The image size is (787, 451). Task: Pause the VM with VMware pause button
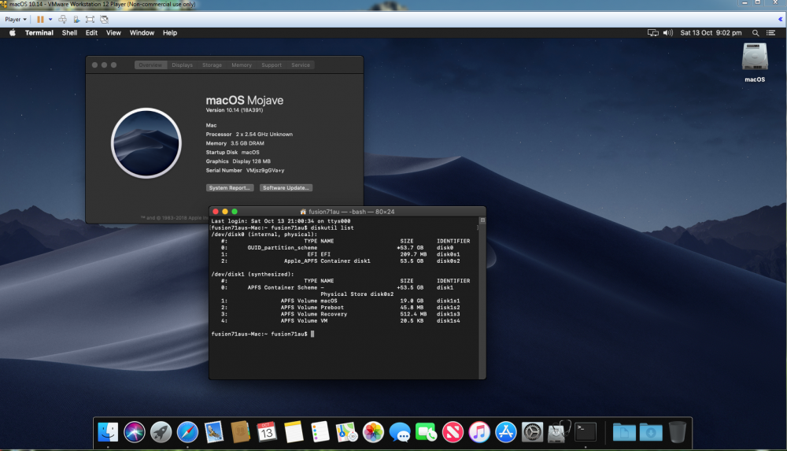40,19
